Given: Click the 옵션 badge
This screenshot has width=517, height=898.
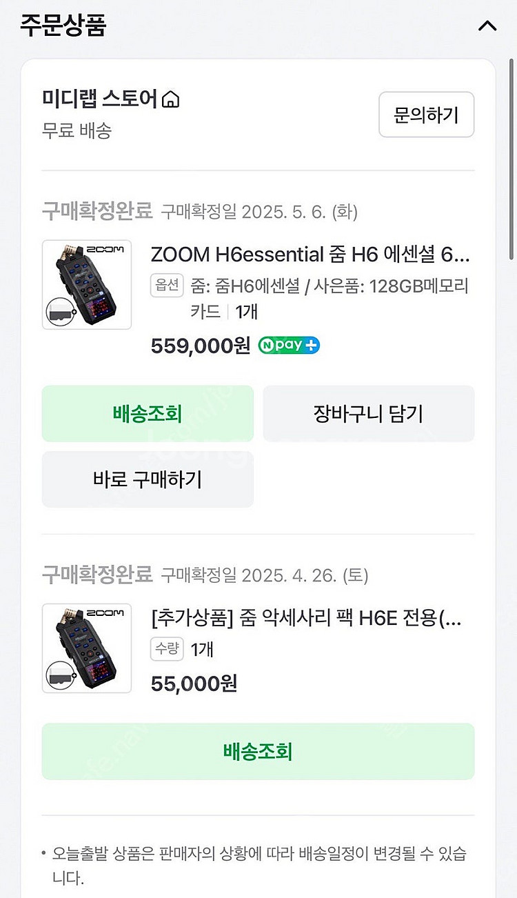Looking at the screenshot, I should pos(167,286).
